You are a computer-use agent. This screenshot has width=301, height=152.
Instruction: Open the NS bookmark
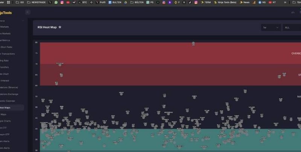tap(262, 2)
